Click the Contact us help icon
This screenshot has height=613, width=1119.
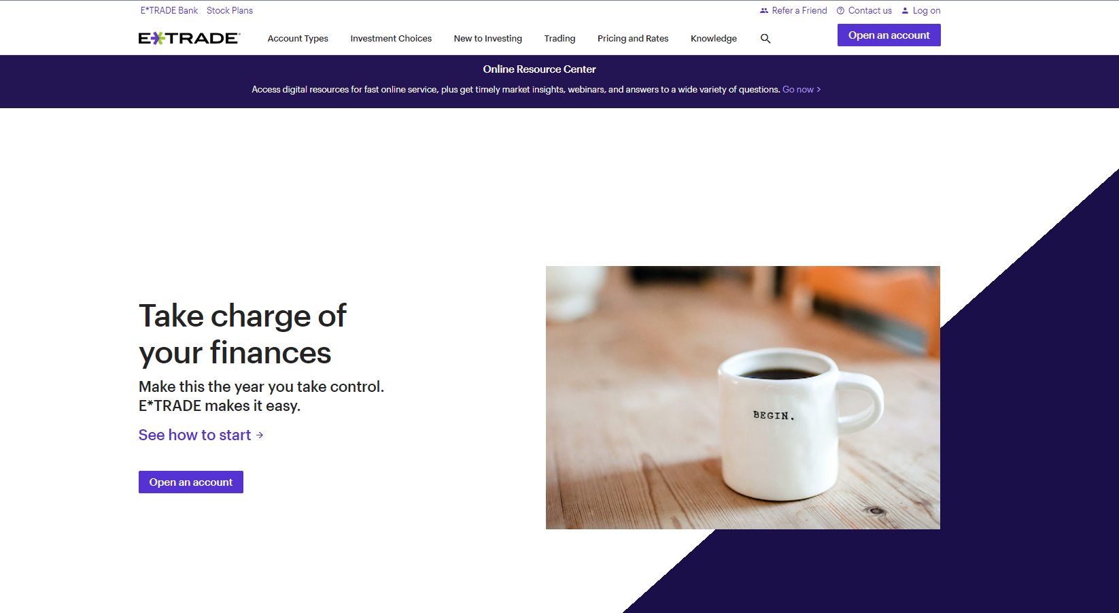click(x=840, y=11)
